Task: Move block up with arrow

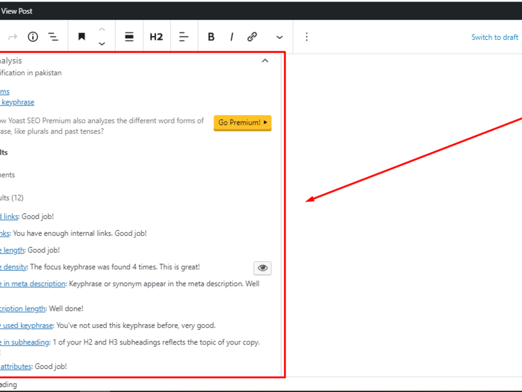Action: click(x=102, y=29)
